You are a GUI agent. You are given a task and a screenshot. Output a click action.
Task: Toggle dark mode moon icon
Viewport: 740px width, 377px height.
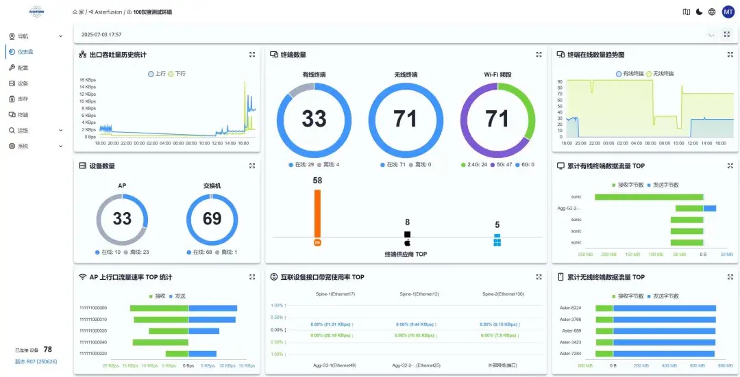click(700, 12)
